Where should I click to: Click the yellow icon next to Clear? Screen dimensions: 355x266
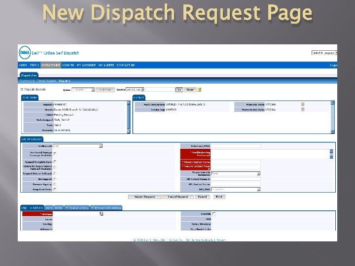[199, 90]
